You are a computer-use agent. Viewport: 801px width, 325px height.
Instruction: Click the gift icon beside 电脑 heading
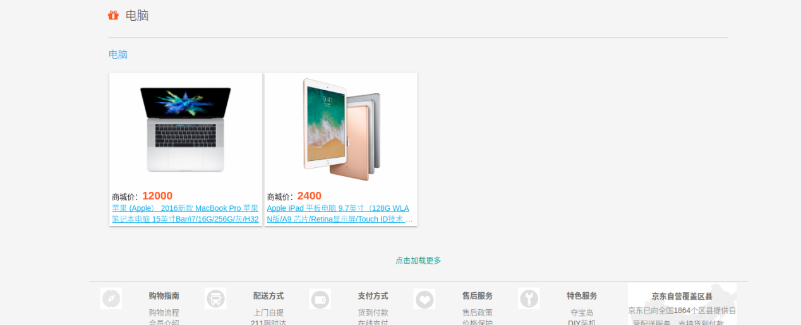point(113,15)
